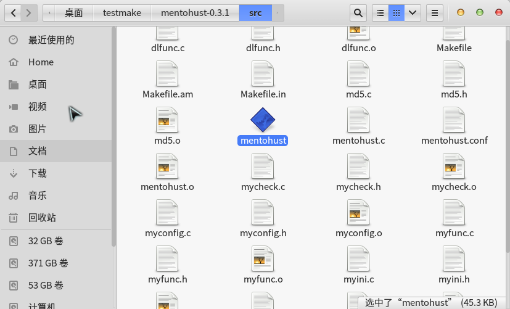510x309 pixels.
Task: Select the mentohust.conf file icon
Action: tap(454, 120)
